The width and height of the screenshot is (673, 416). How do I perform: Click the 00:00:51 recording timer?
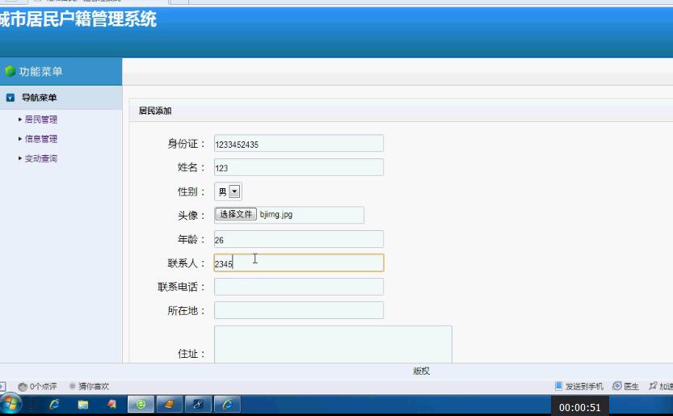click(579, 407)
